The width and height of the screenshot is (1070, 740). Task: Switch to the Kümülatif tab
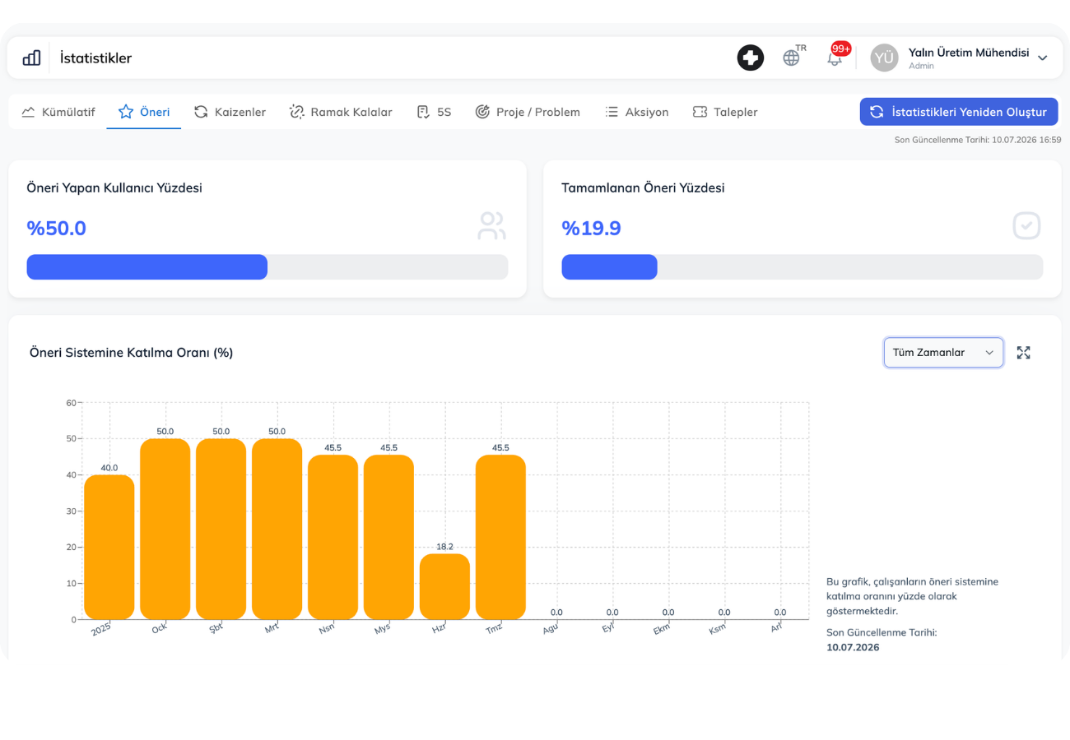tap(58, 112)
